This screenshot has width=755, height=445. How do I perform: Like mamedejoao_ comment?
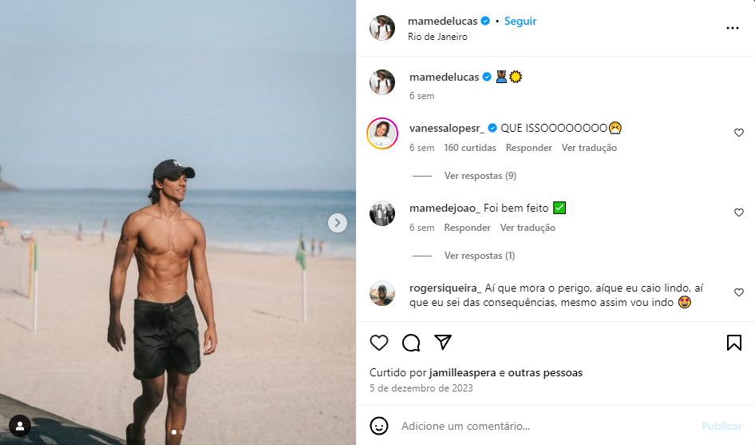(x=738, y=213)
